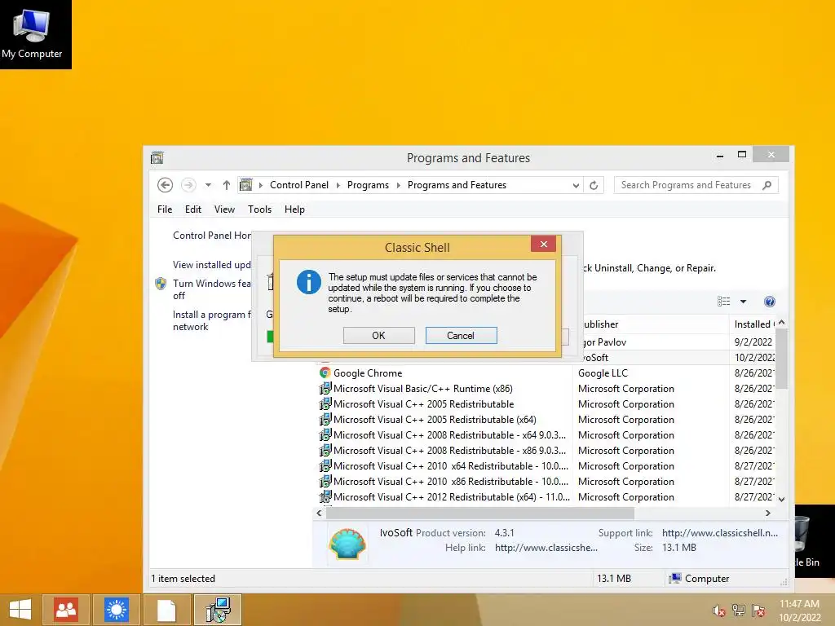
Task: Click the Classic Shell shell icon in details pane
Action: tap(347, 543)
